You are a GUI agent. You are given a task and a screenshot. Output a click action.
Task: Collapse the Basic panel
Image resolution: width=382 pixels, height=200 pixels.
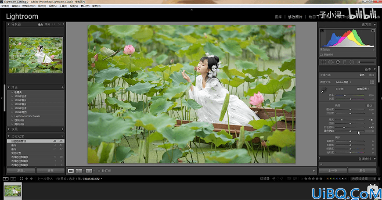(375, 69)
